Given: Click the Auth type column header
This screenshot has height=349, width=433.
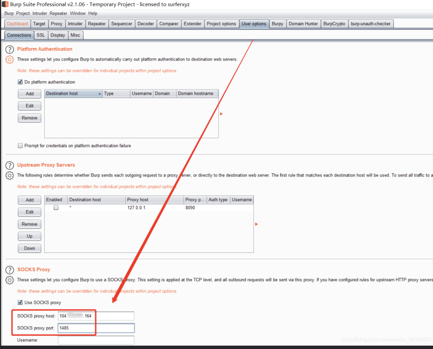Looking at the screenshot, I should pos(219,199).
